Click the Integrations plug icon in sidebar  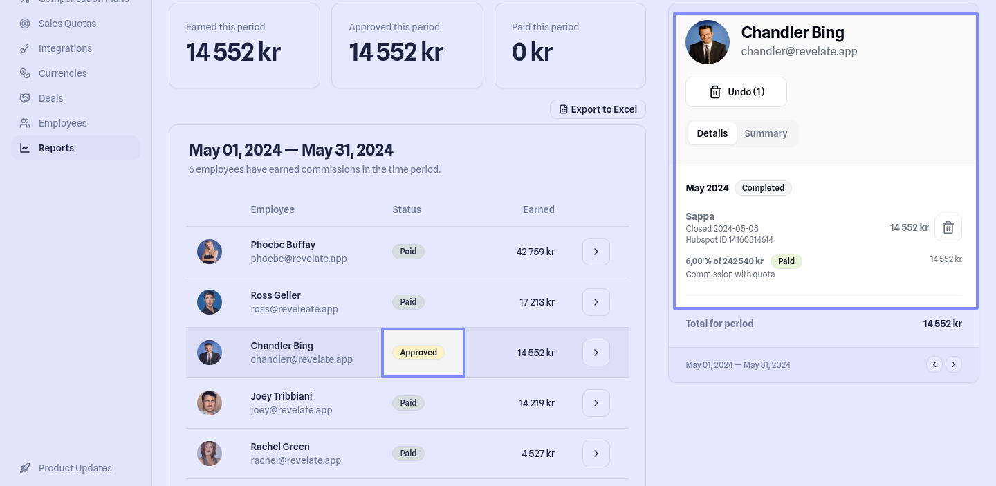coord(25,48)
